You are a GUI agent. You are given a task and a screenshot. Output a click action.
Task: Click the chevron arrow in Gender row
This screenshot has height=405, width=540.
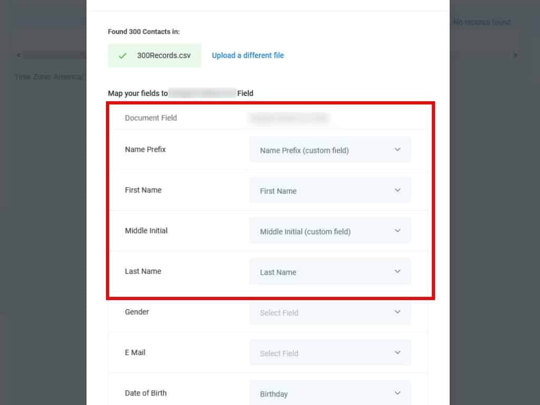pyautogui.click(x=398, y=312)
